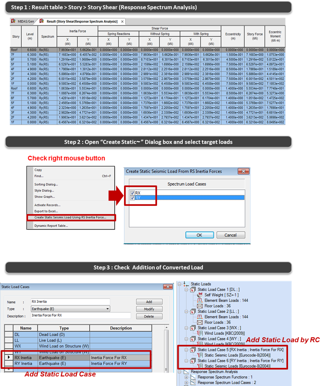Select the Element Beam Loads icon in the tree
Image resolution: width=324 pixels, height=386 pixels.
click(199, 300)
